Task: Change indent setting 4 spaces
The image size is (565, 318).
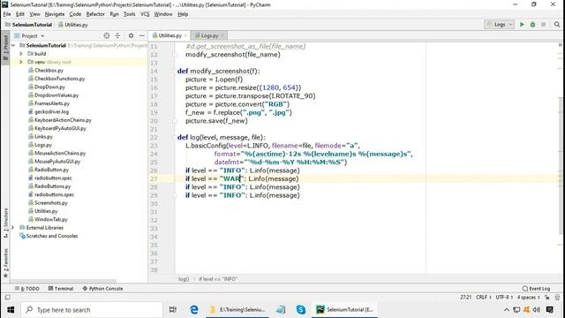Action: pyautogui.click(x=528, y=298)
